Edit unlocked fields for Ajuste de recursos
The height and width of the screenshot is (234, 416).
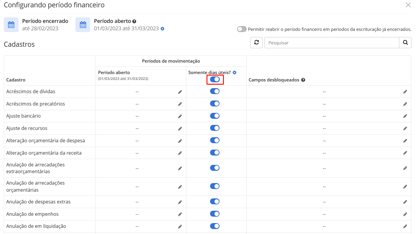(405, 128)
